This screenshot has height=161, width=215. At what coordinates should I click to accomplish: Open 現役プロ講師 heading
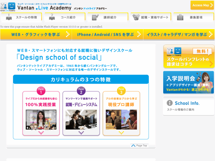121,105
